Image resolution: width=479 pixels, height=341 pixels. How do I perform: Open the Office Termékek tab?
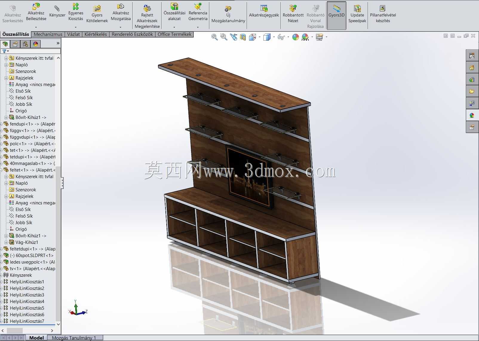click(174, 34)
